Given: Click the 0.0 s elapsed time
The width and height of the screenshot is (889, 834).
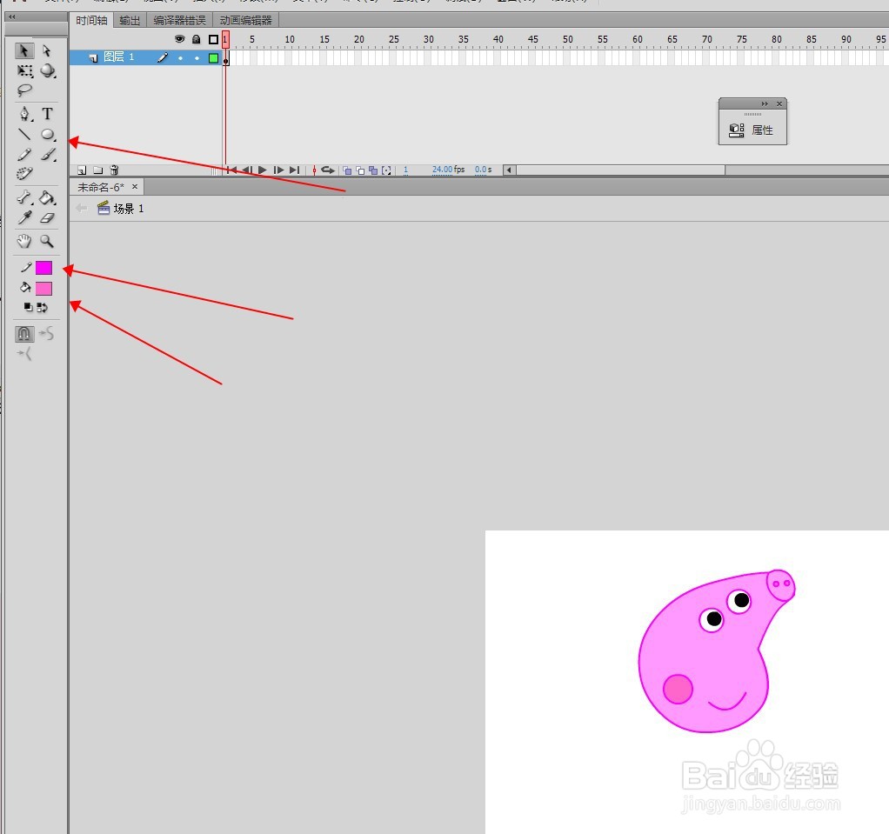Looking at the screenshot, I should coord(483,170).
